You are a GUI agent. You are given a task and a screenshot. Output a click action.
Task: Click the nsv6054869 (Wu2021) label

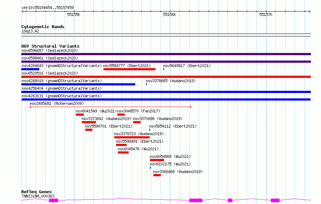pos(170,156)
